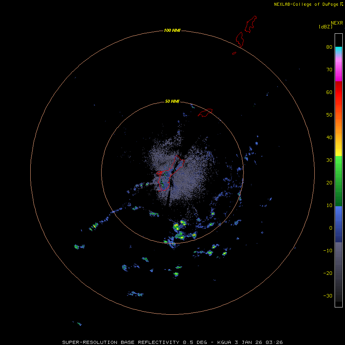Click the 40 dBZ scale value
This screenshot has width=345, height=345.
click(x=329, y=137)
